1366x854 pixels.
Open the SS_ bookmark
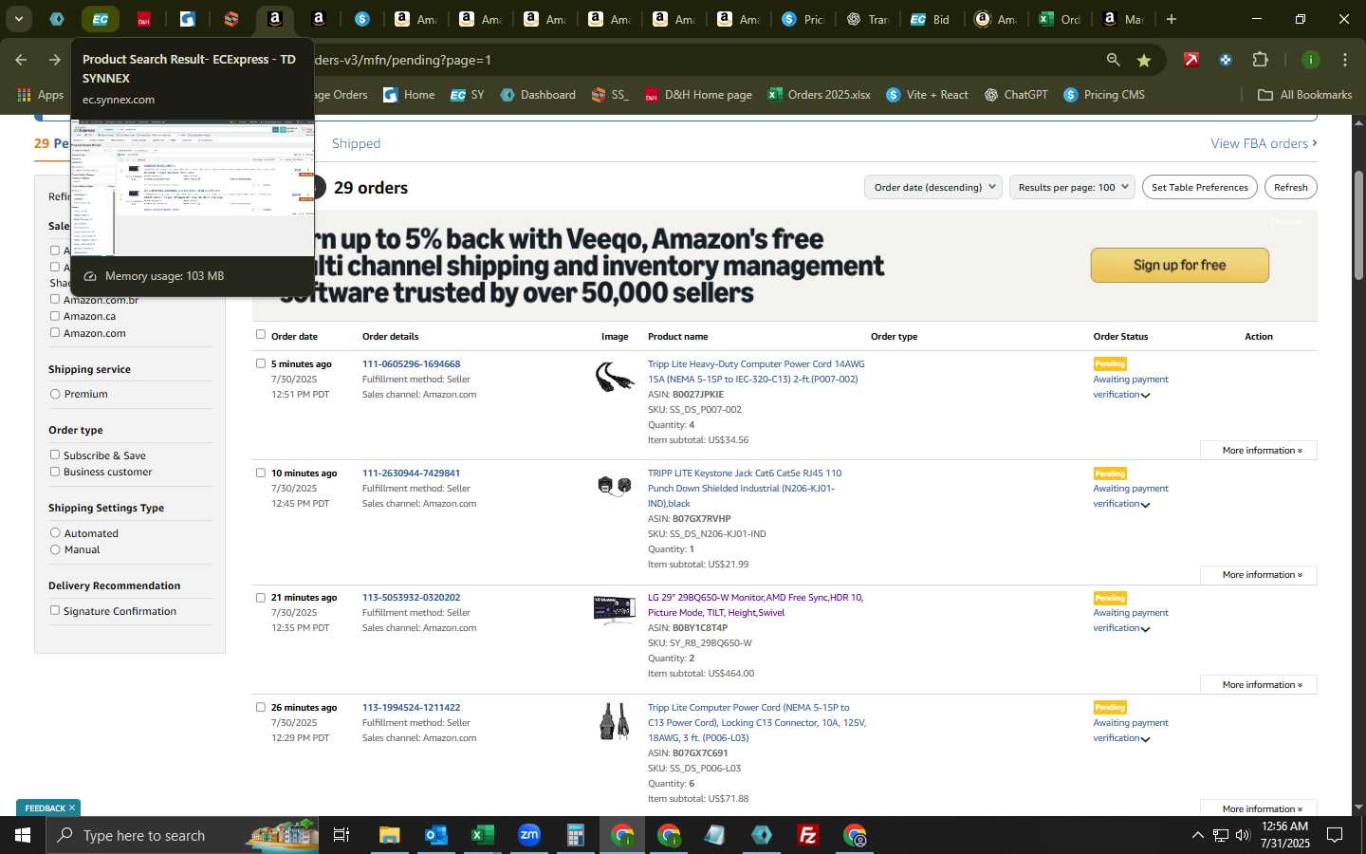[610, 95]
